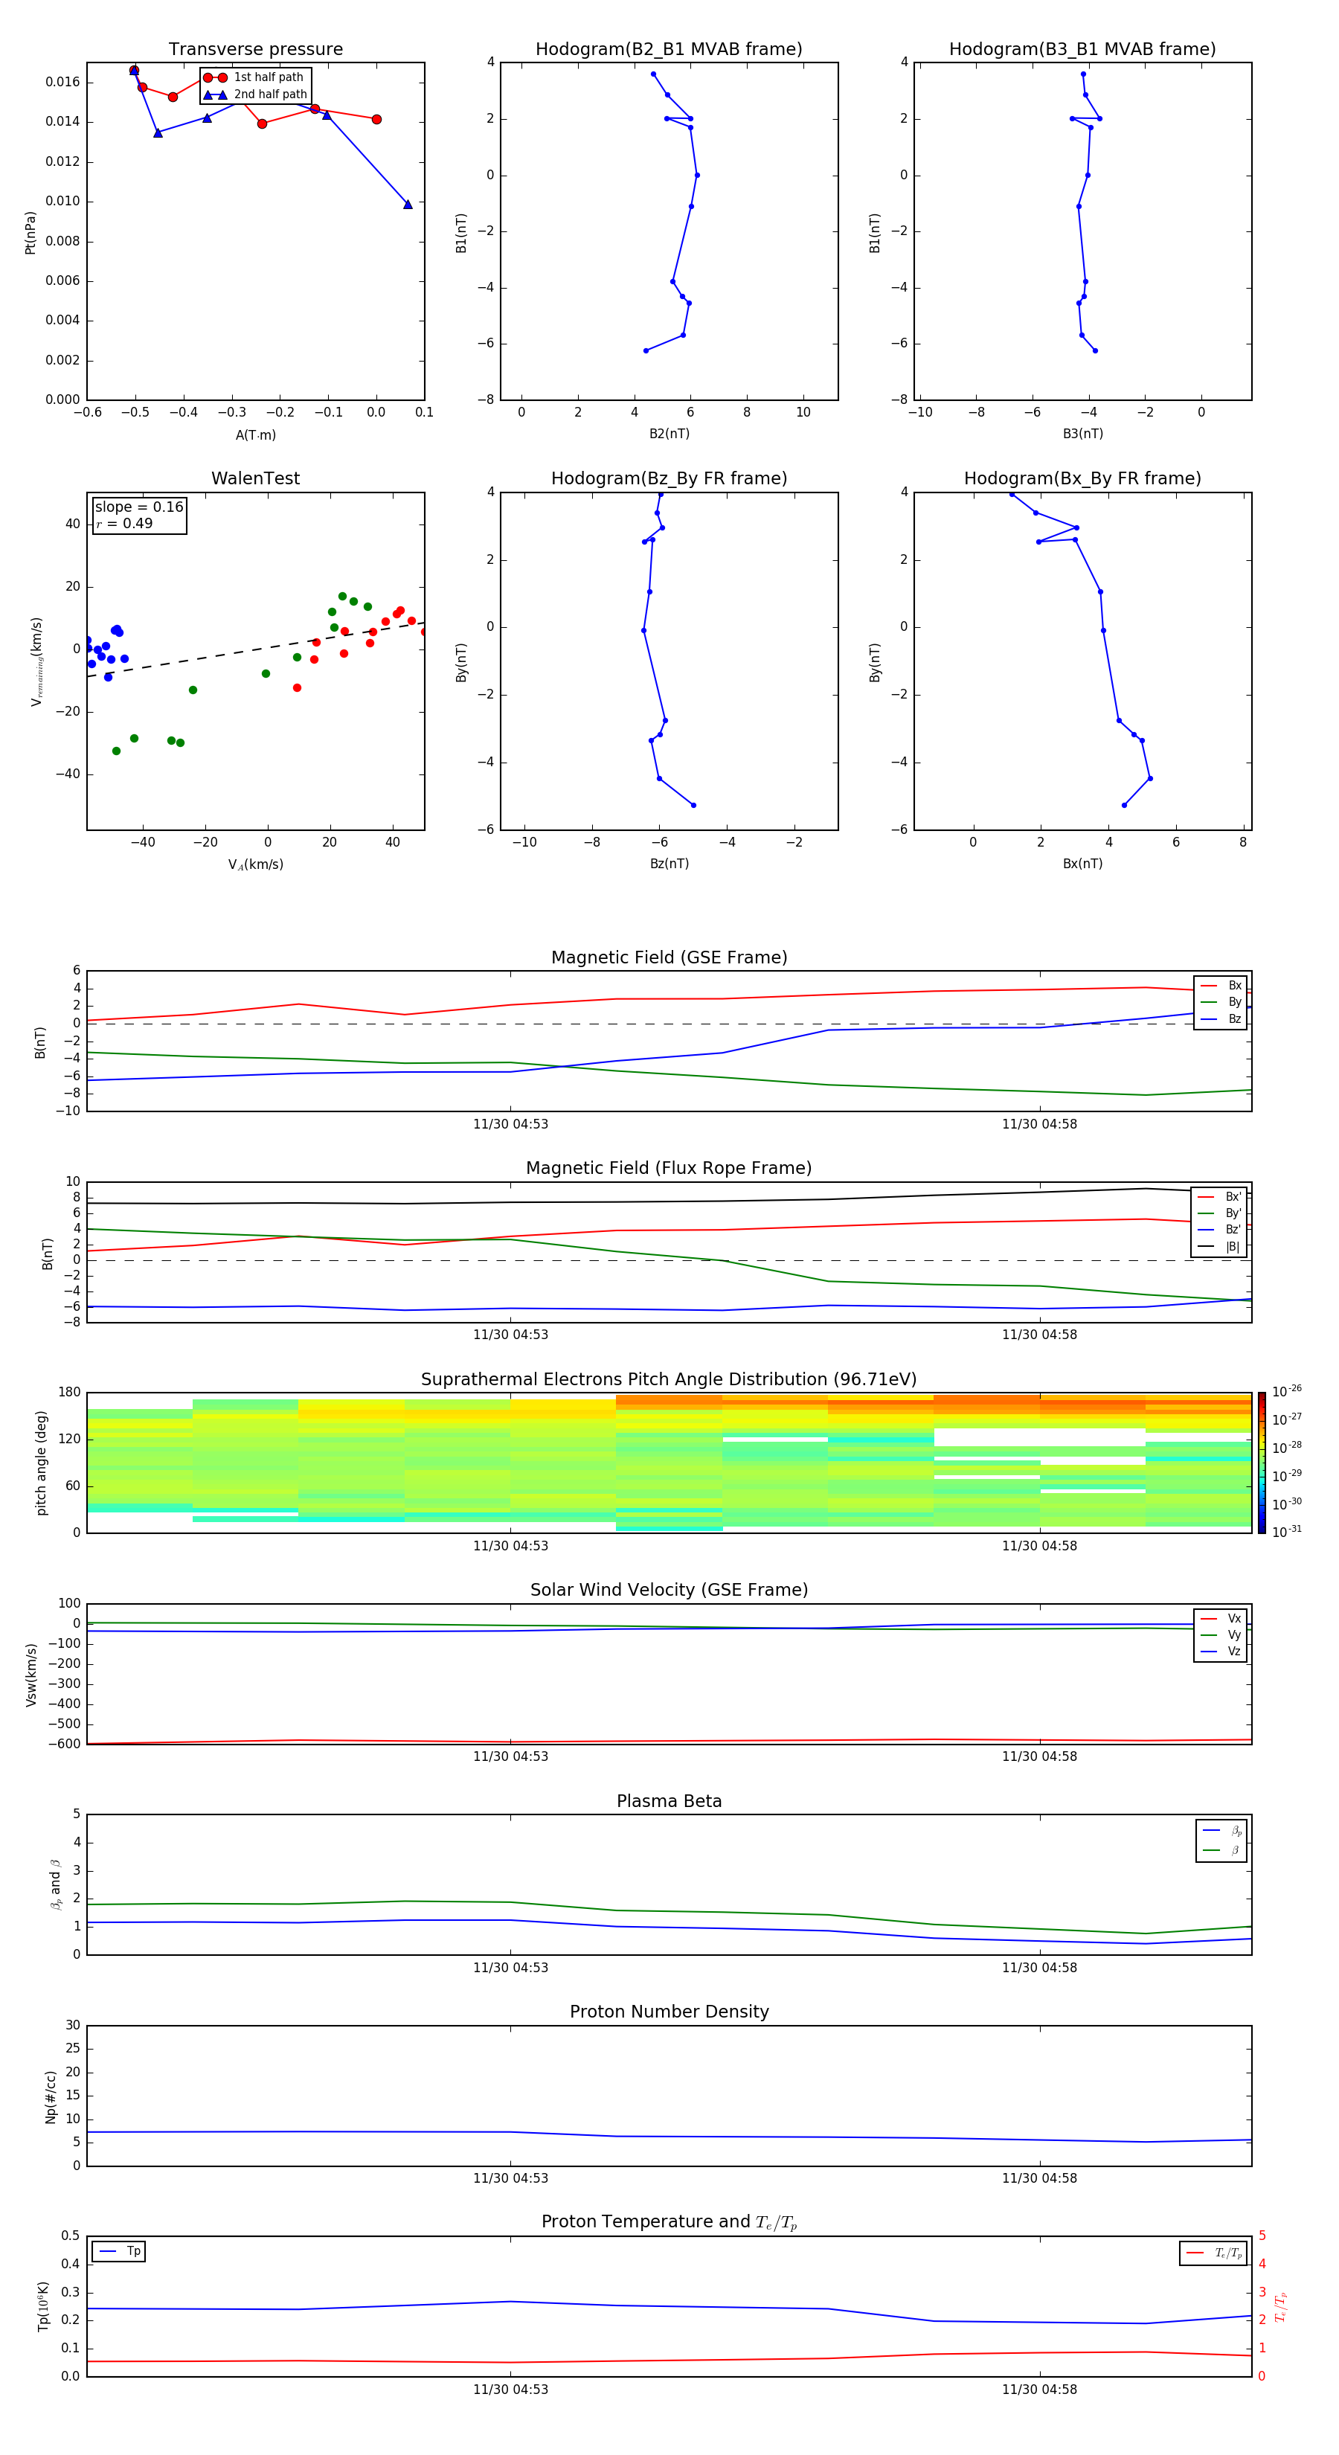Click the "Magnetic Field (Flux Rope Frame)" title
Image resolution: width=1339 pixels, height=2455 pixels.
pos(669,1169)
